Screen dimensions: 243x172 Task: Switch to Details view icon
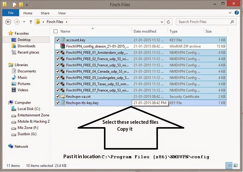(229, 165)
